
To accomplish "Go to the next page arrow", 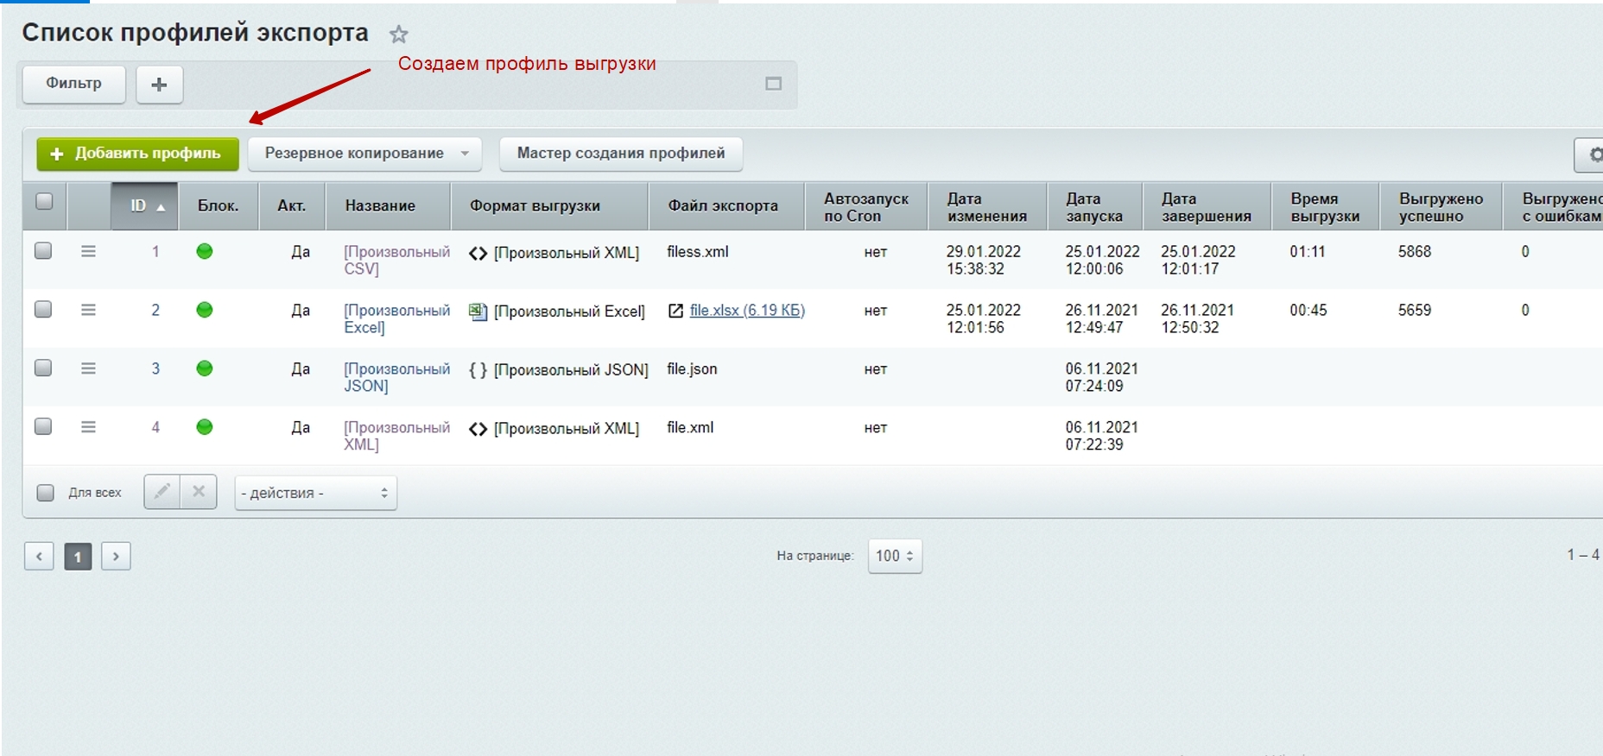I will point(116,557).
